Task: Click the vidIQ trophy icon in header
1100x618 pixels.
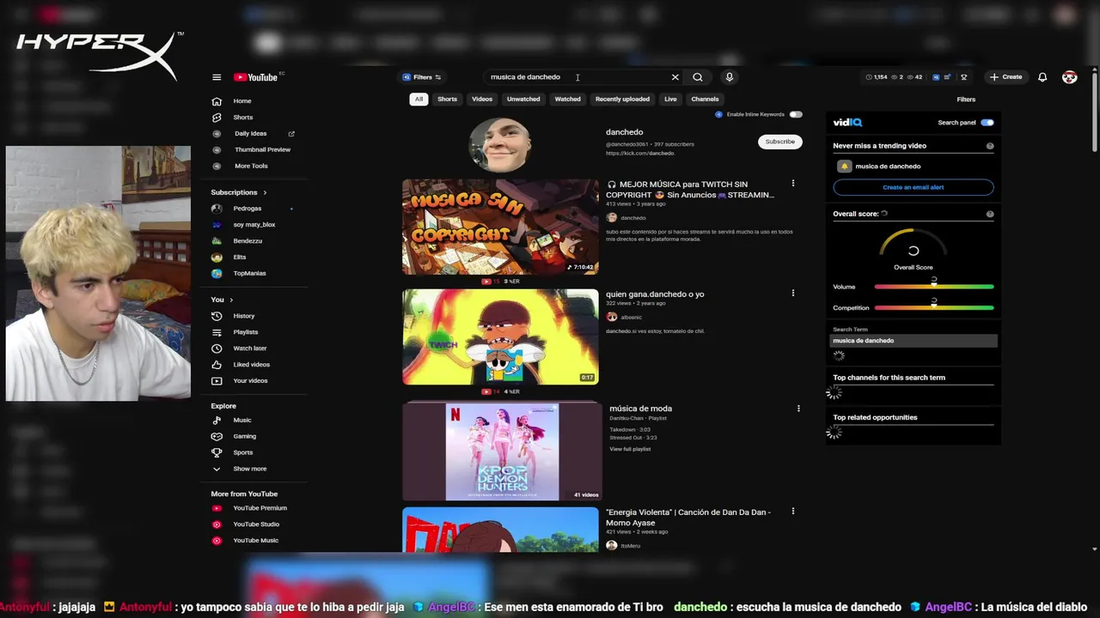Action: [964, 77]
